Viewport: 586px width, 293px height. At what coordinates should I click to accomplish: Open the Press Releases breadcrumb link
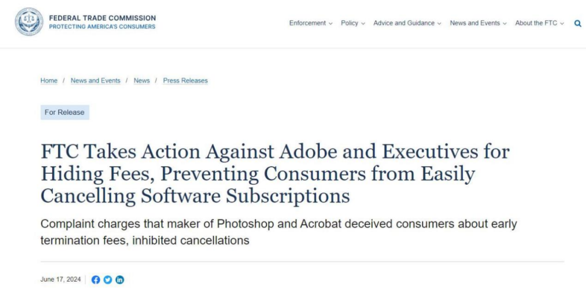click(x=185, y=81)
